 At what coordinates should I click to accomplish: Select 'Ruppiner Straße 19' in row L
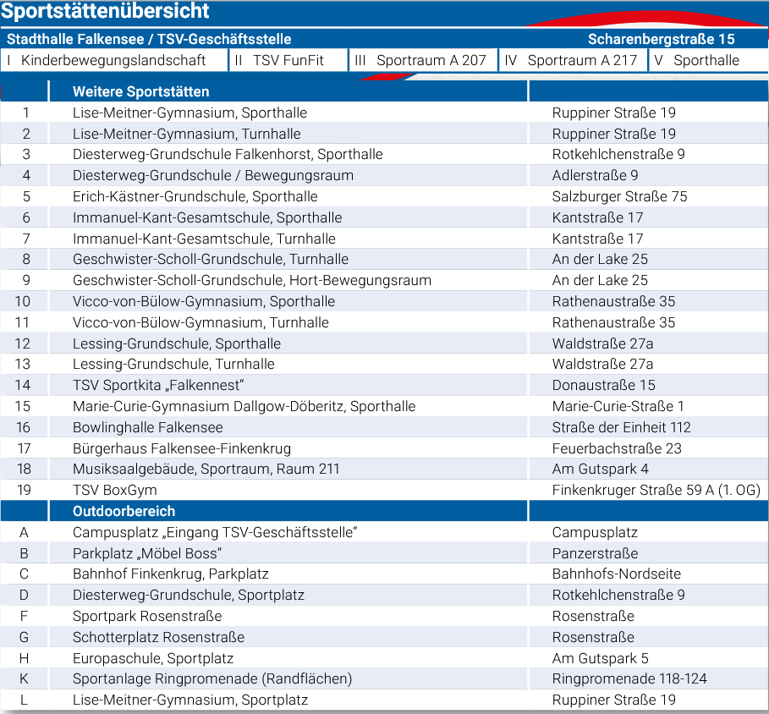pyautogui.click(x=613, y=700)
